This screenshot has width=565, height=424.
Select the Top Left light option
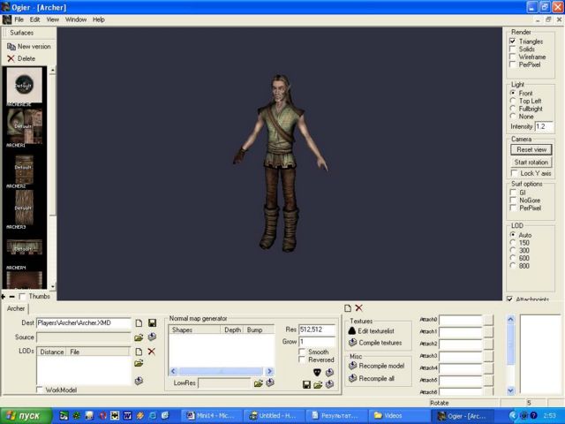513,101
